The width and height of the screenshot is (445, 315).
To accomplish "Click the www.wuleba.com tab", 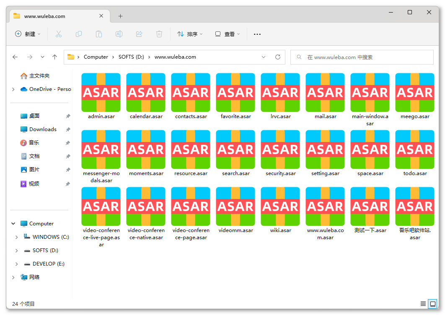I will (x=60, y=16).
